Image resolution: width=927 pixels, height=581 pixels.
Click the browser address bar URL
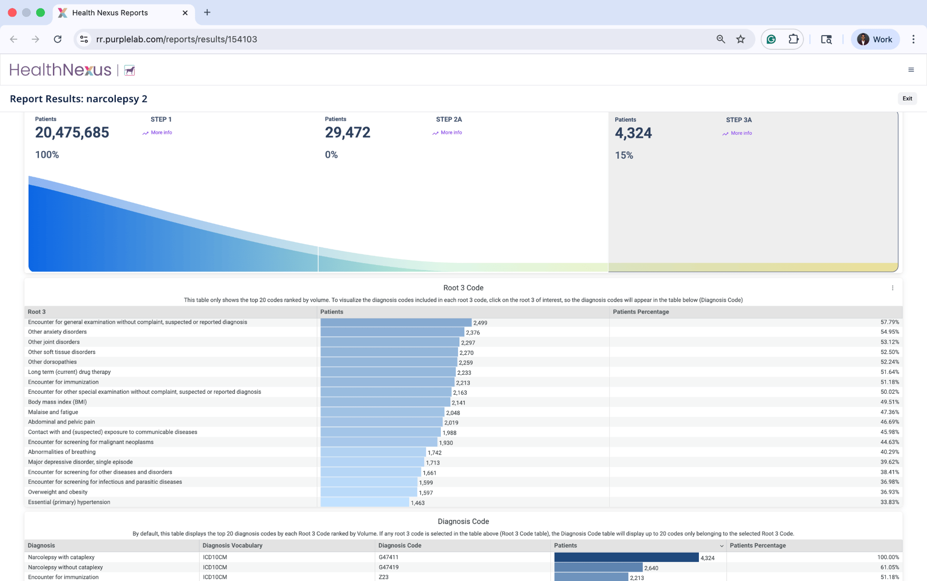(x=176, y=39)
